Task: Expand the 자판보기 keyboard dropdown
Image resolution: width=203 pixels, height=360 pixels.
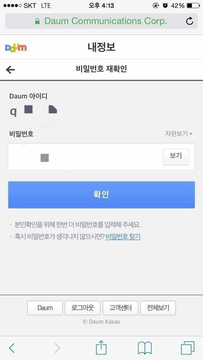Action: [178, 134]
